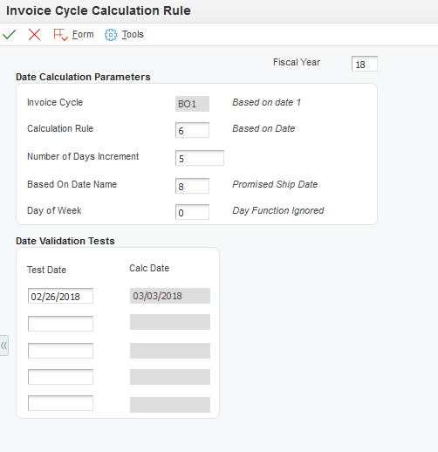Expand the collapsed side panel chevron
The width and height of the screenshot is (438, 452).
(4, 346)
